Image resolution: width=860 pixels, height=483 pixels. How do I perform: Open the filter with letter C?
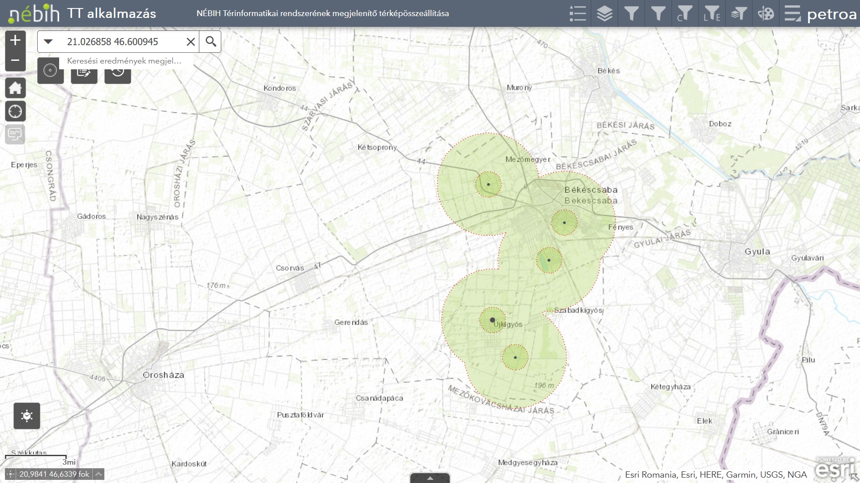click(x=684, y=13)
